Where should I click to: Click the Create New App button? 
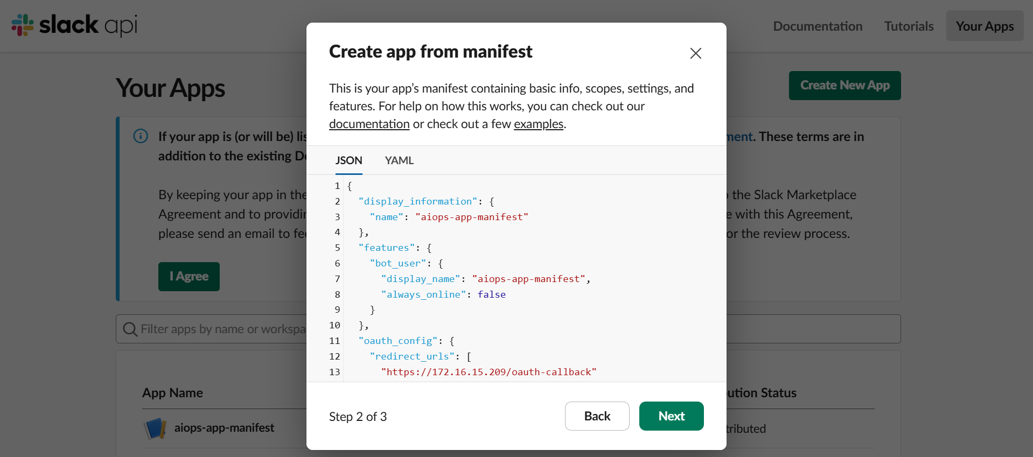pyautogui.click(x=844, y=86)
